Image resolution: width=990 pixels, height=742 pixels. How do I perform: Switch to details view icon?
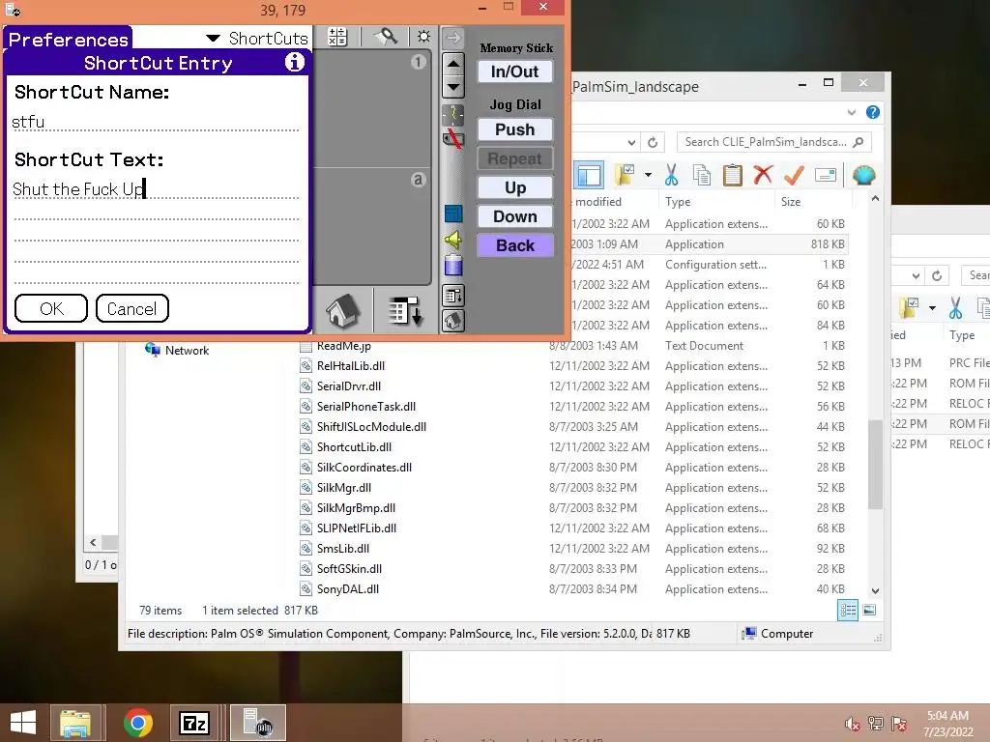[x=848, y=611]
